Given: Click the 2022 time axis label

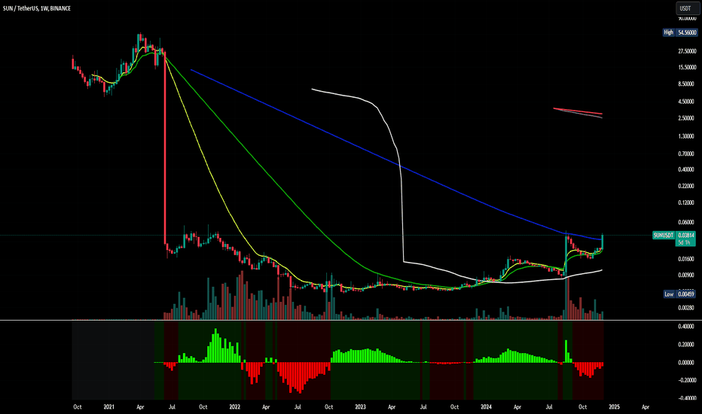Looking at the screenshot, I should pos(234,406).
